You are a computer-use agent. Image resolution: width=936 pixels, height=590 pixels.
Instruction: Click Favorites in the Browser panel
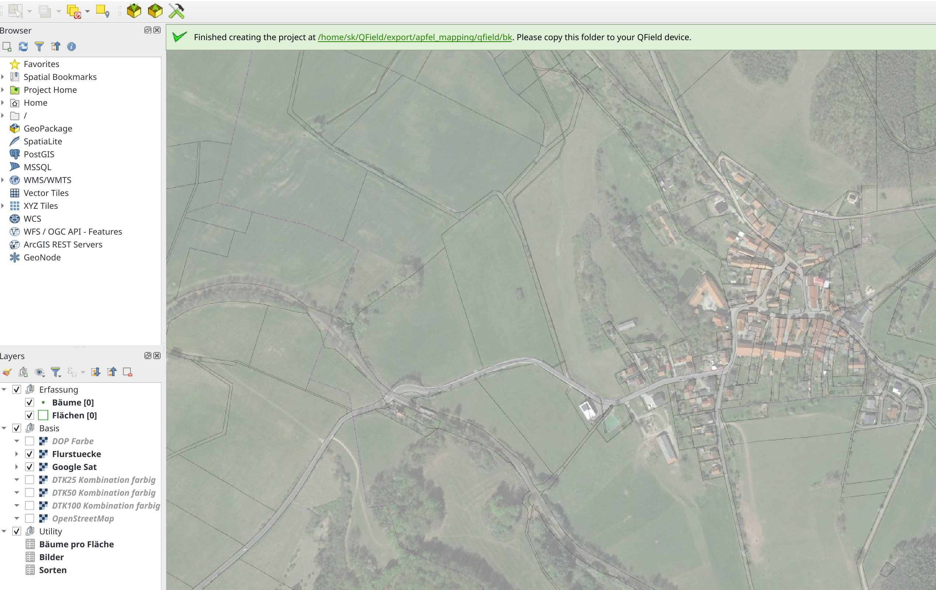pos(41,64)
